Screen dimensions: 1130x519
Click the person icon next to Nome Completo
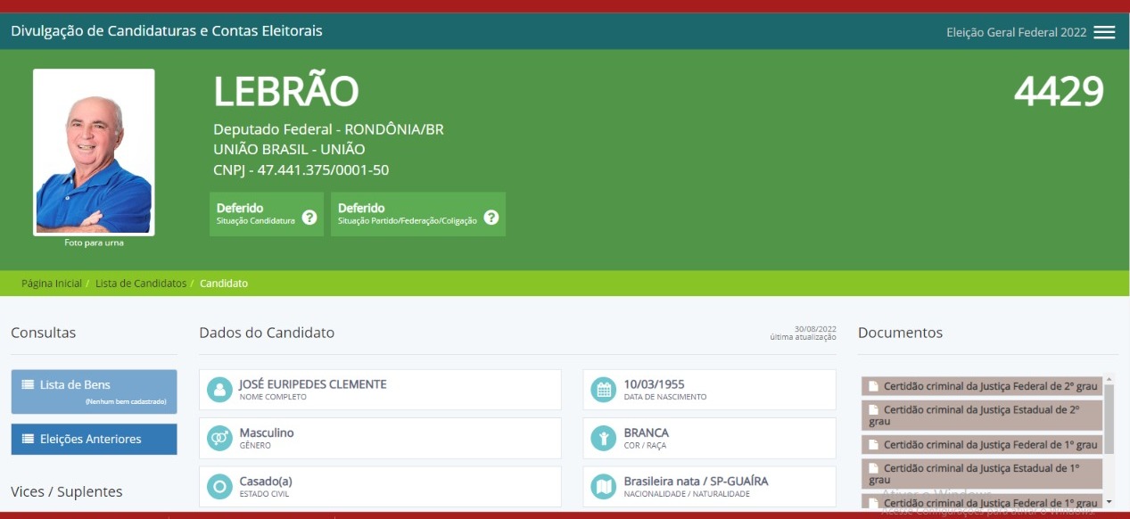[219, 390]
